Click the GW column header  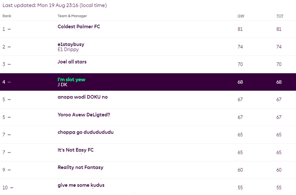pos(240,16)
